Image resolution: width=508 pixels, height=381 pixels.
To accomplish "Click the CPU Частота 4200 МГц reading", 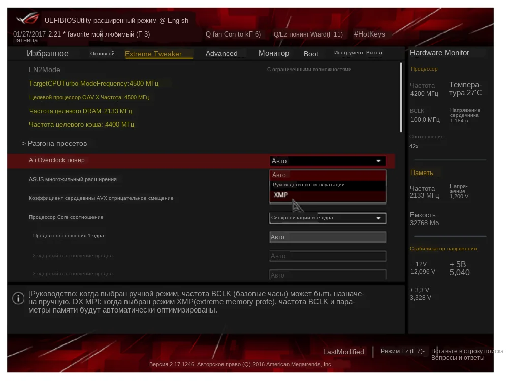I will pos(424,90).
